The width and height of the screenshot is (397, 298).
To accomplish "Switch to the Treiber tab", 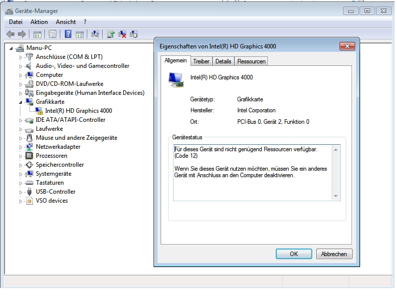I will [201, 61].
